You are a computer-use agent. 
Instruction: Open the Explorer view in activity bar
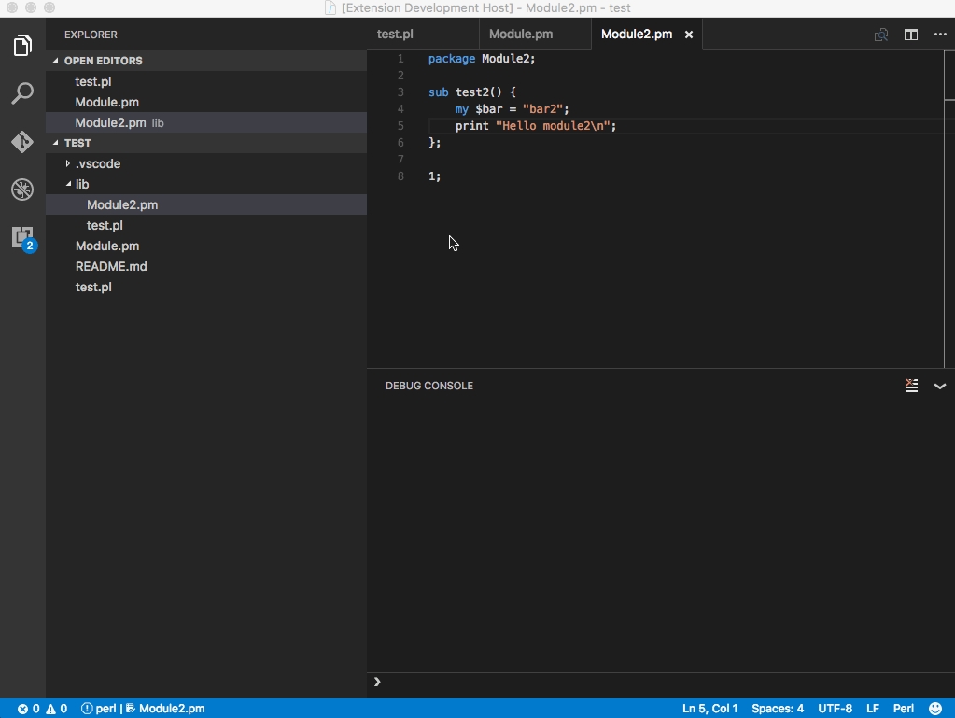point(22,45)
